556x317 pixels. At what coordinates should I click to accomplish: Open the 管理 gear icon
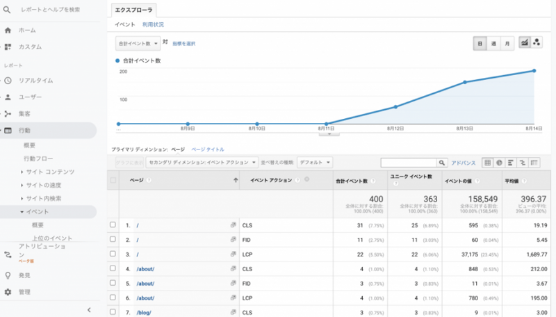click(x=8, y=292)
